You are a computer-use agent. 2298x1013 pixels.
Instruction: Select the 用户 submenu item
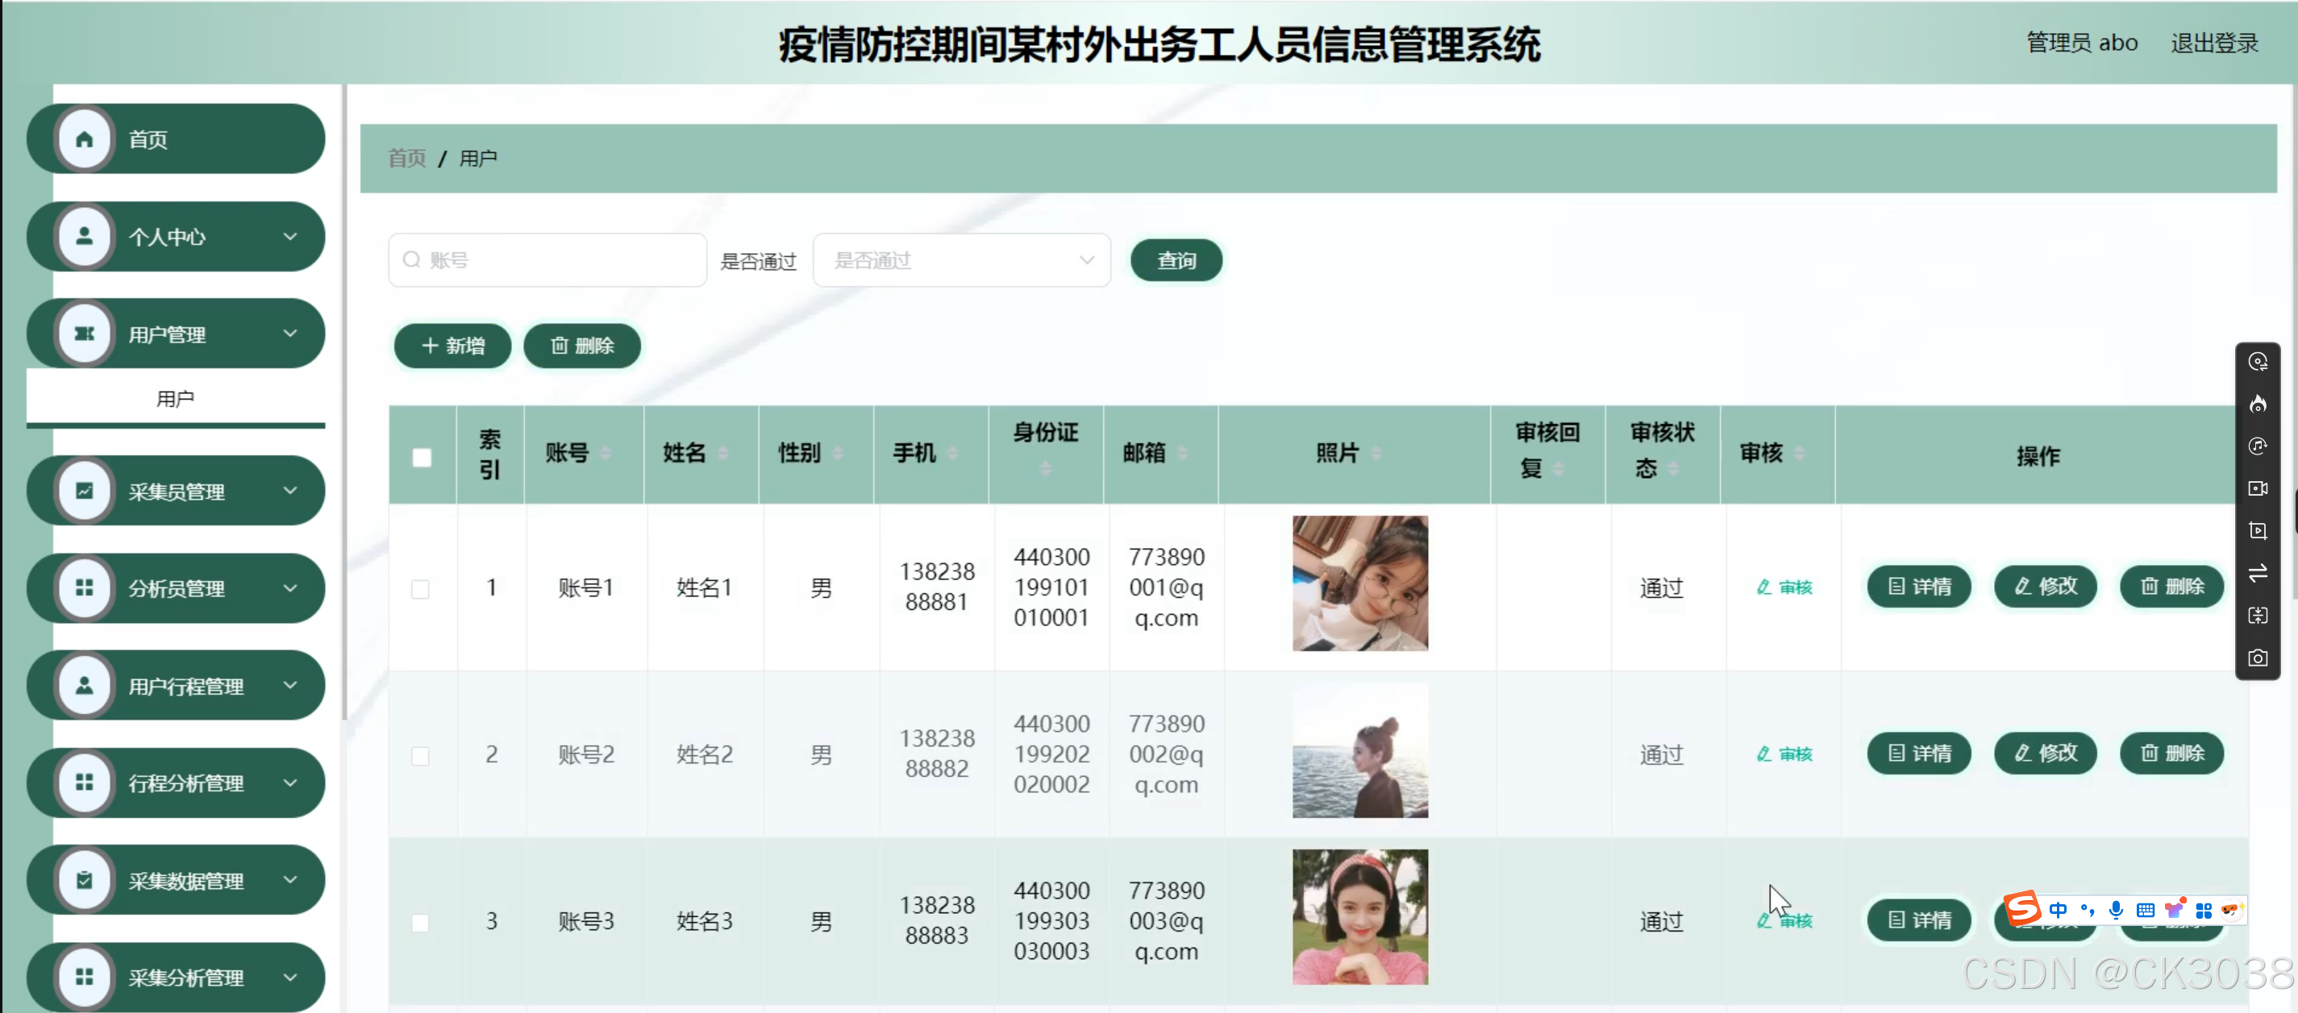coord(175,399)
